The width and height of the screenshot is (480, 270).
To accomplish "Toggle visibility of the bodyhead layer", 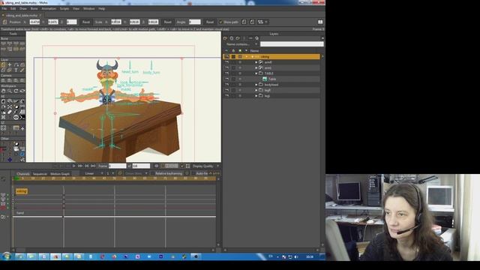I will [x=226, y=85].
